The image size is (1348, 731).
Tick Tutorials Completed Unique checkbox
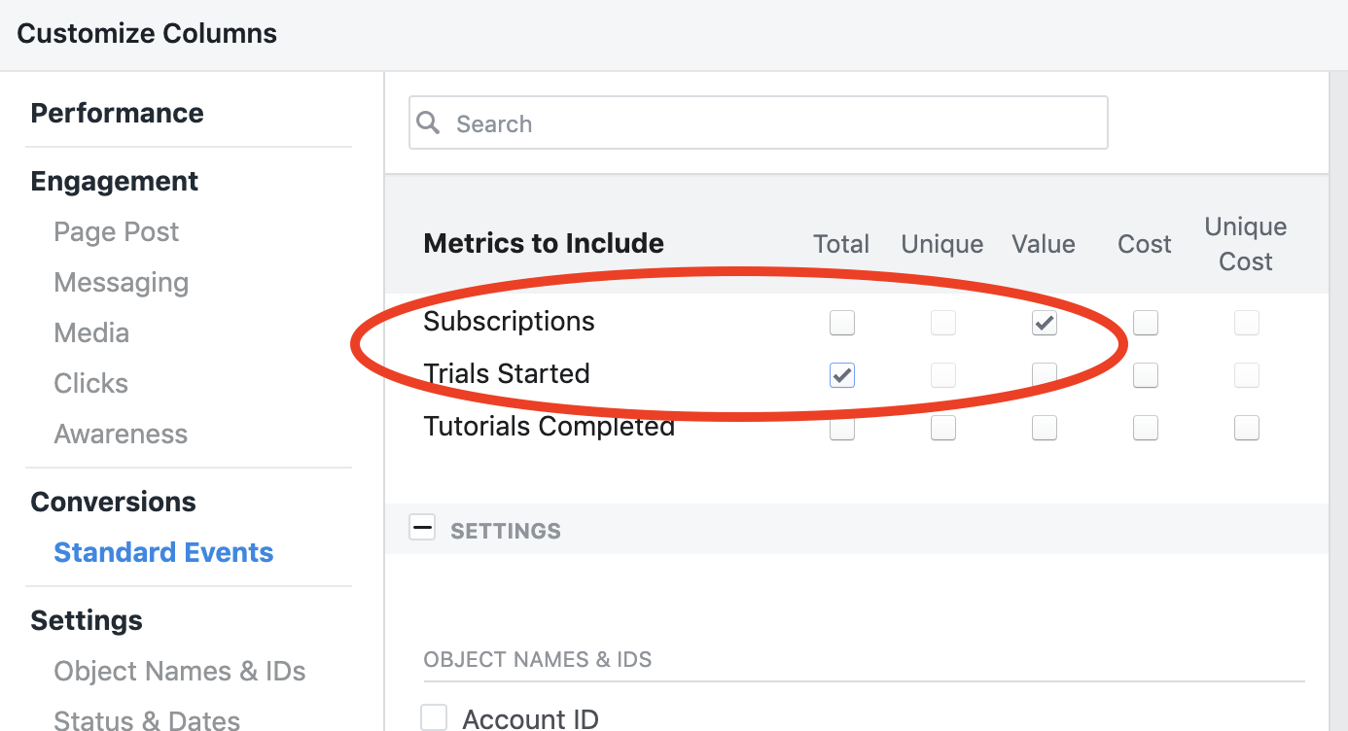click(x=943, y=428)
